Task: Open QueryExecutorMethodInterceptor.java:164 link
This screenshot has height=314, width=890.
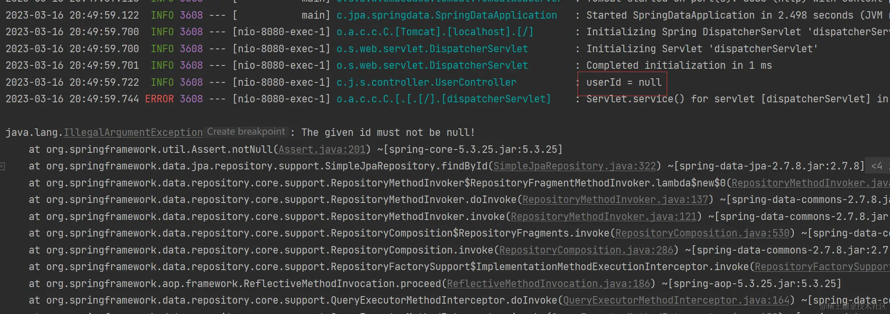Action: pos(676,300)
